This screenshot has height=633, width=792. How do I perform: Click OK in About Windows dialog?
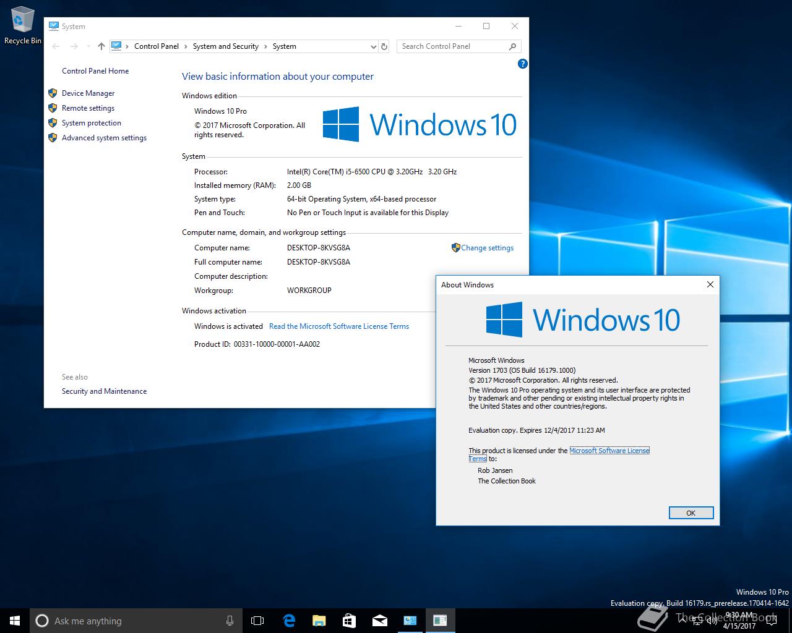click(691, 513)
